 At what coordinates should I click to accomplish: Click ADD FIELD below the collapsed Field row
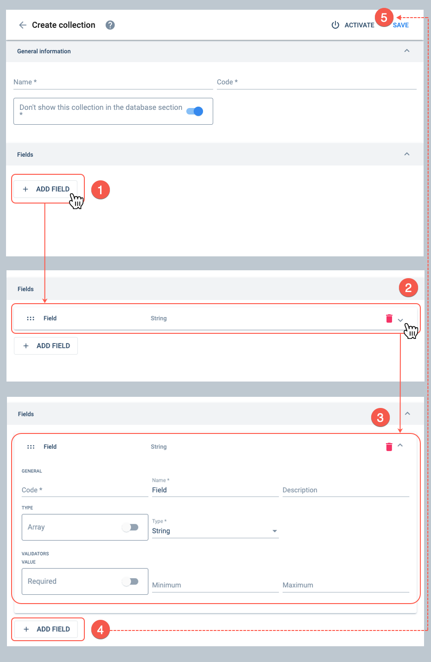pos(46,346)
